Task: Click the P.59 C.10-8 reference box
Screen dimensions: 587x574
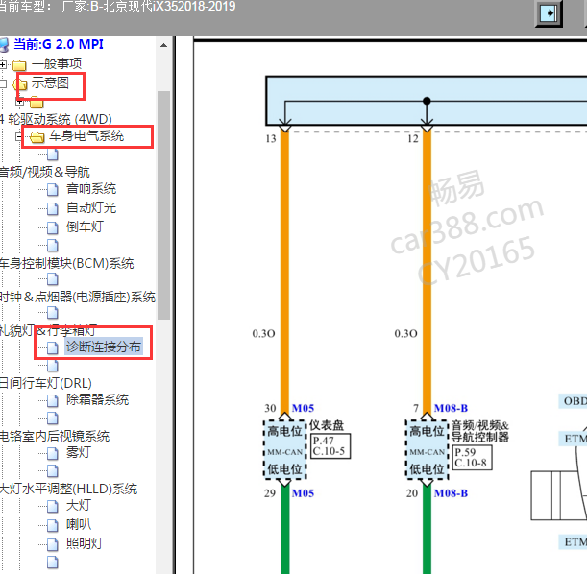Action: pyautogui.click(x=472, y=457)
